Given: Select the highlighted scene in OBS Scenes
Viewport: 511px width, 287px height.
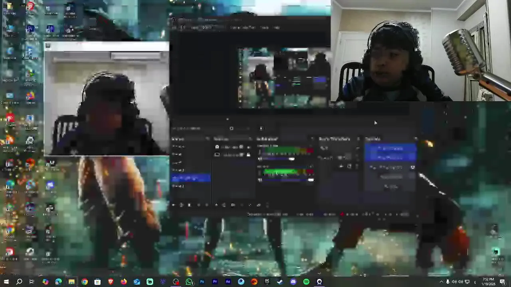Looking at the screenshot, I should coord(191,178).
